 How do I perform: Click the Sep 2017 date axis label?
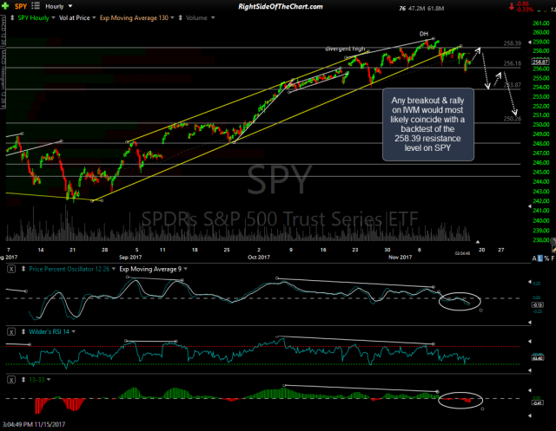pyautogui.click(x=130, y=258)
